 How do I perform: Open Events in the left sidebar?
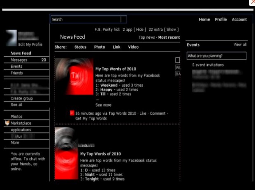16,67
